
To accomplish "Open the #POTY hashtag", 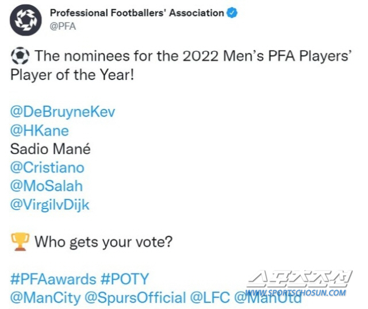I will tap(125, 279).
